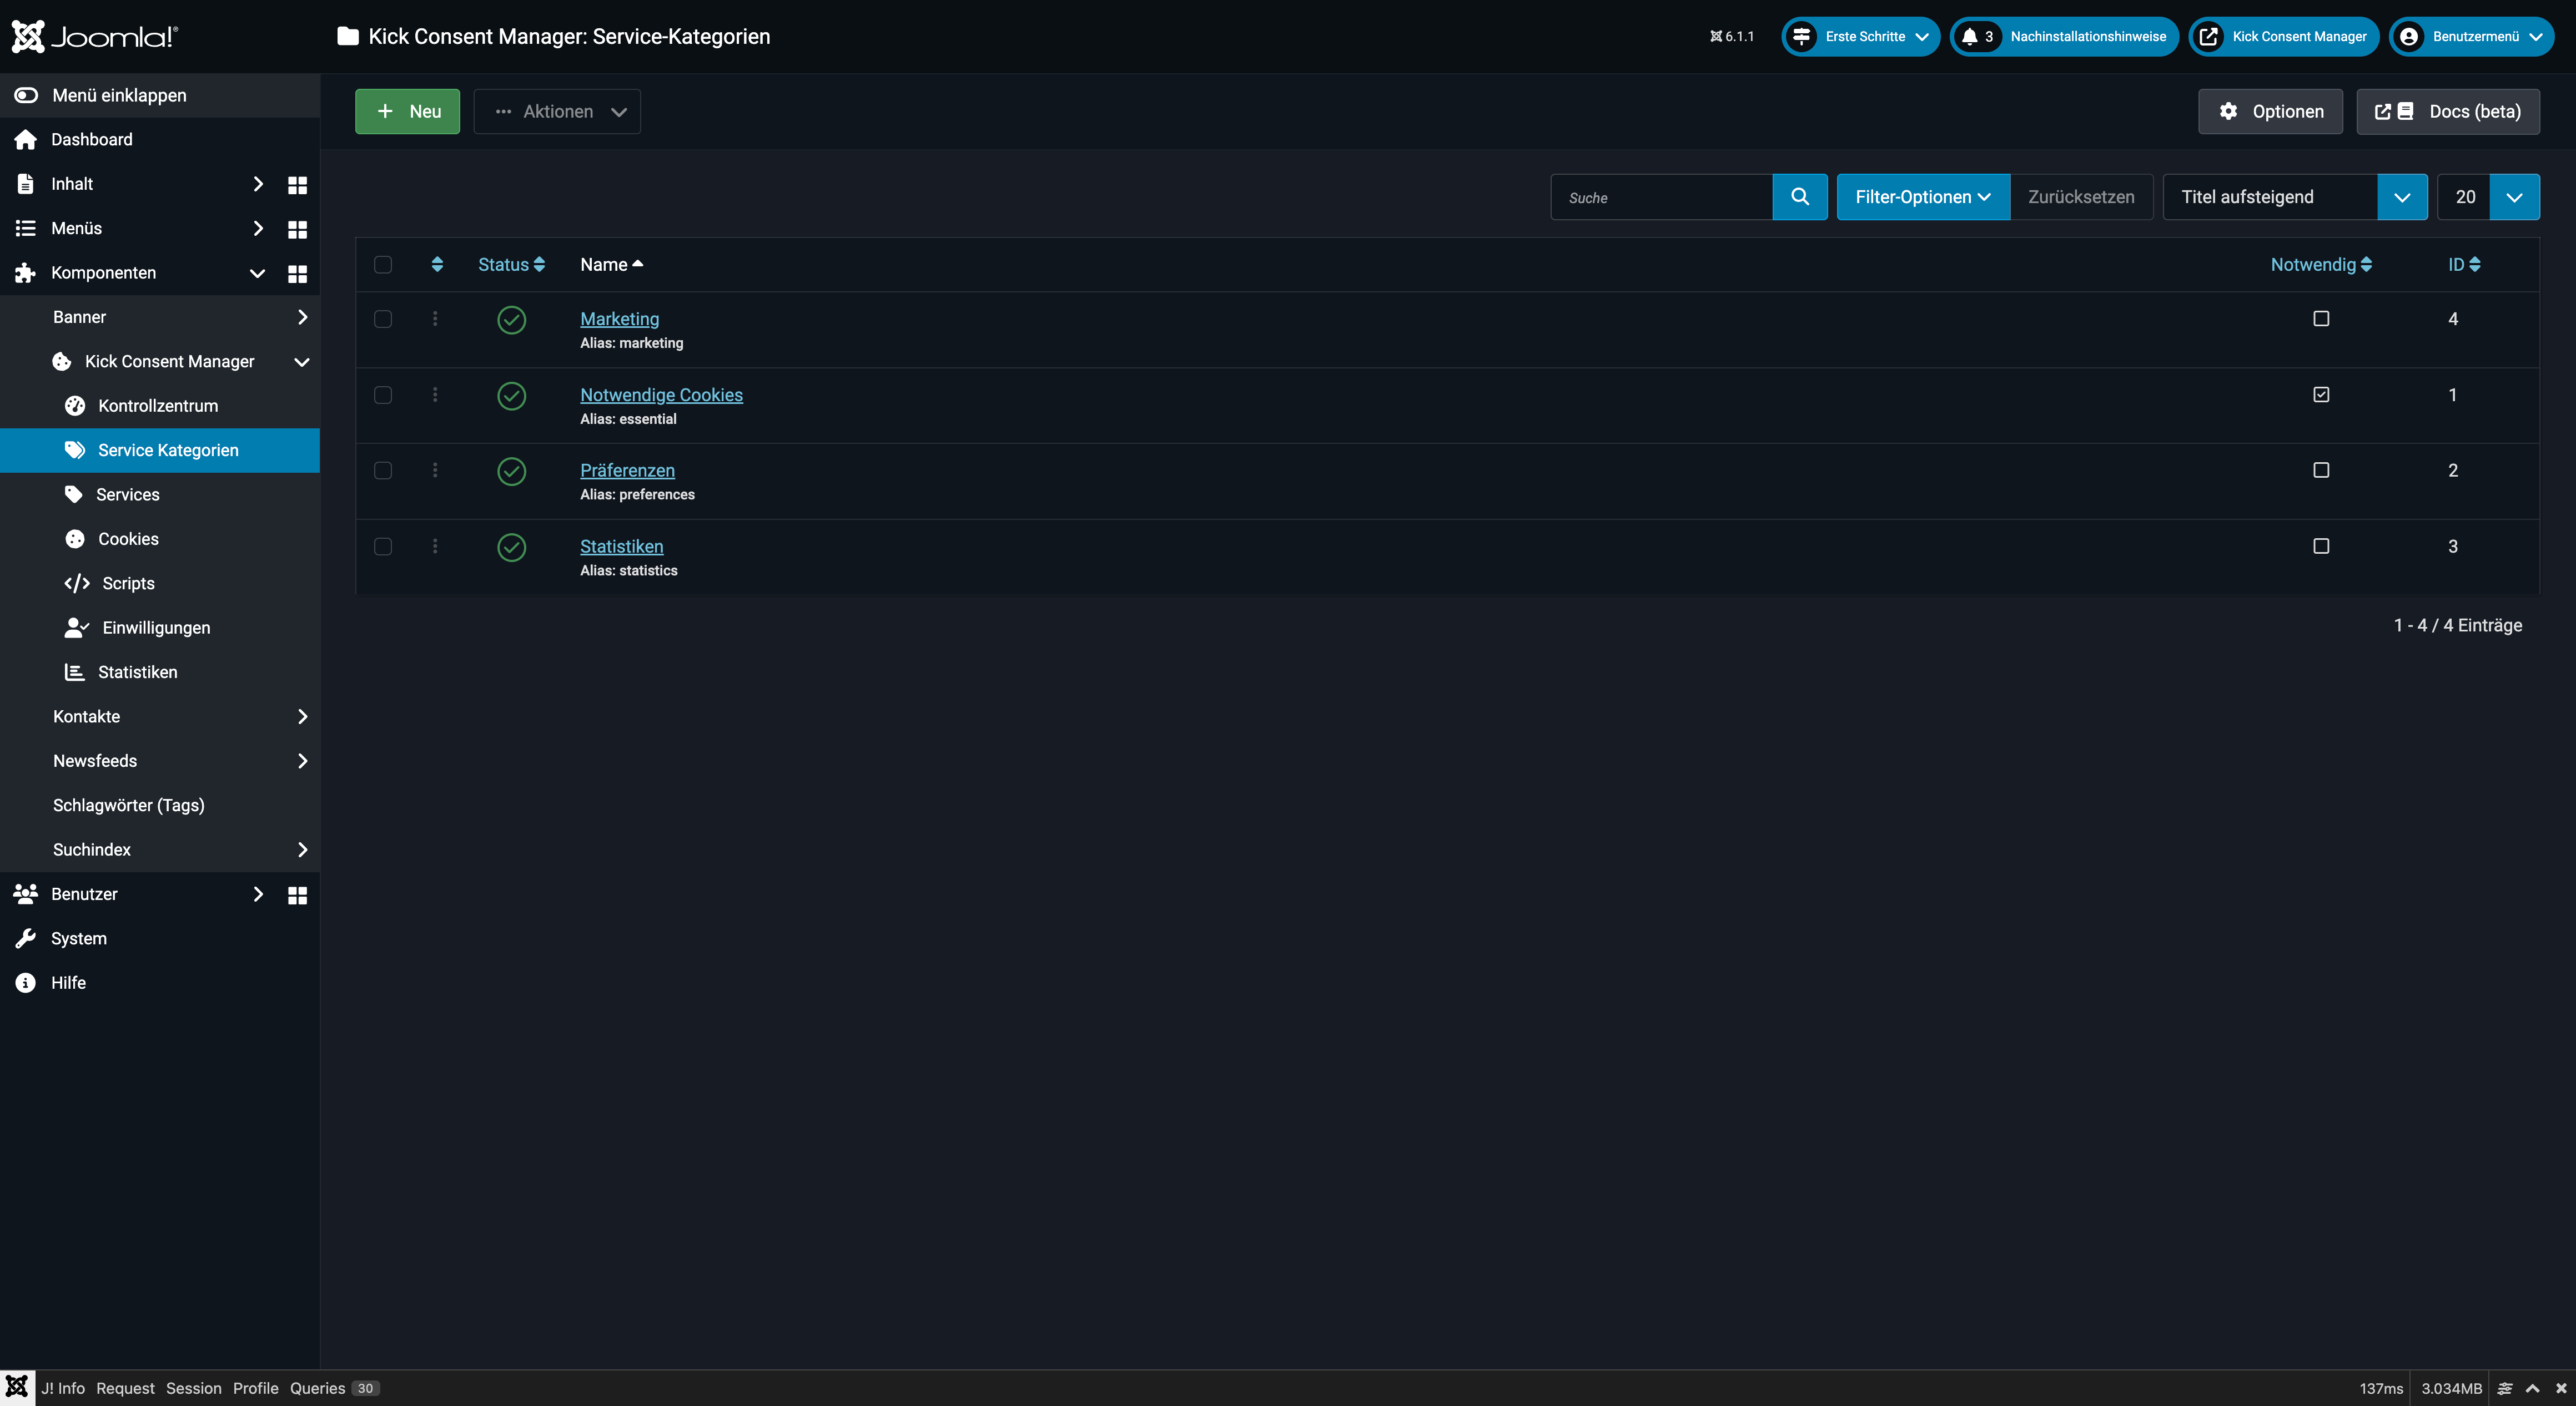
Task: Click drag handle of Marketing row
Action: (435, 319)
